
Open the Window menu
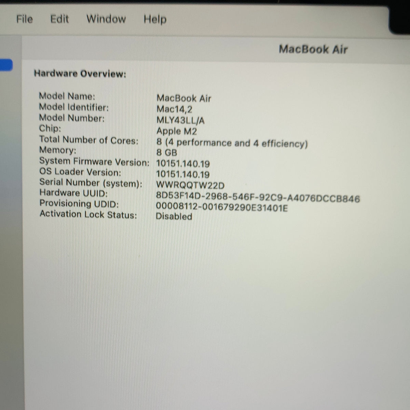coord(106,19)
